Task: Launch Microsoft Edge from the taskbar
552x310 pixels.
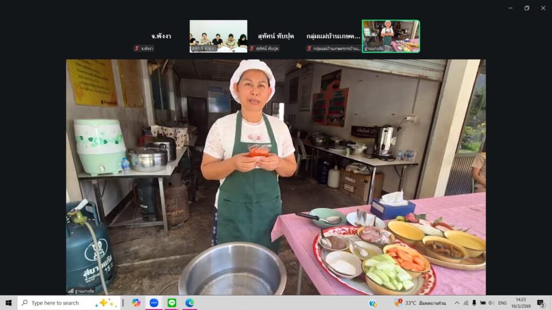Action: (x=189, y=303)
